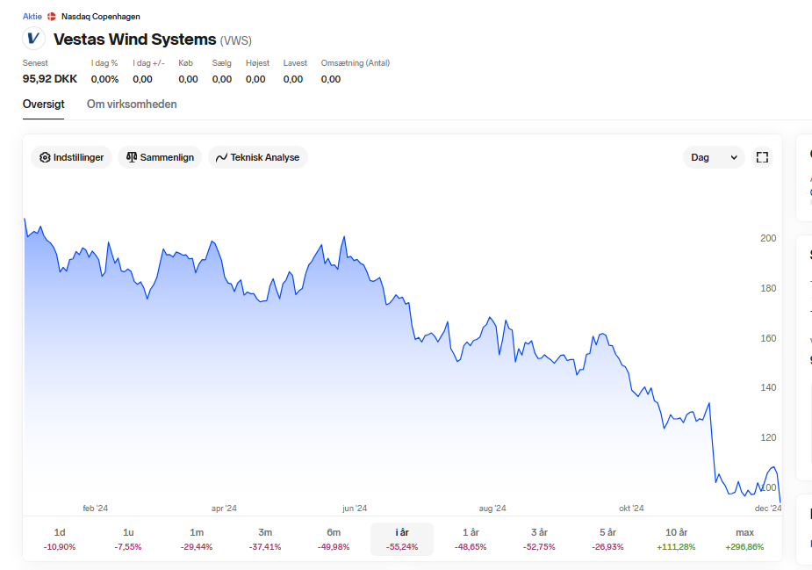The width and height of the screenshot is (812, 570).
Task: Click the Højest label
Action: (x=257, y=63)
